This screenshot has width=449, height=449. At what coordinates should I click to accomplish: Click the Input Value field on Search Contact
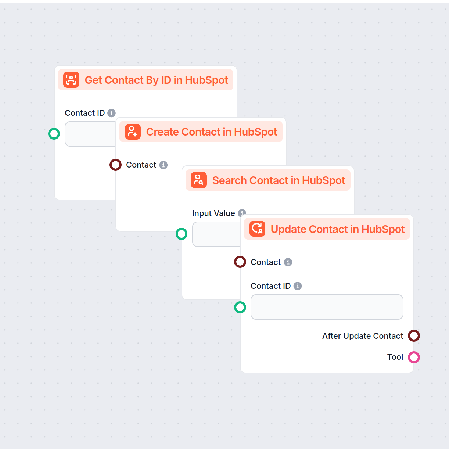pos(217,234)
